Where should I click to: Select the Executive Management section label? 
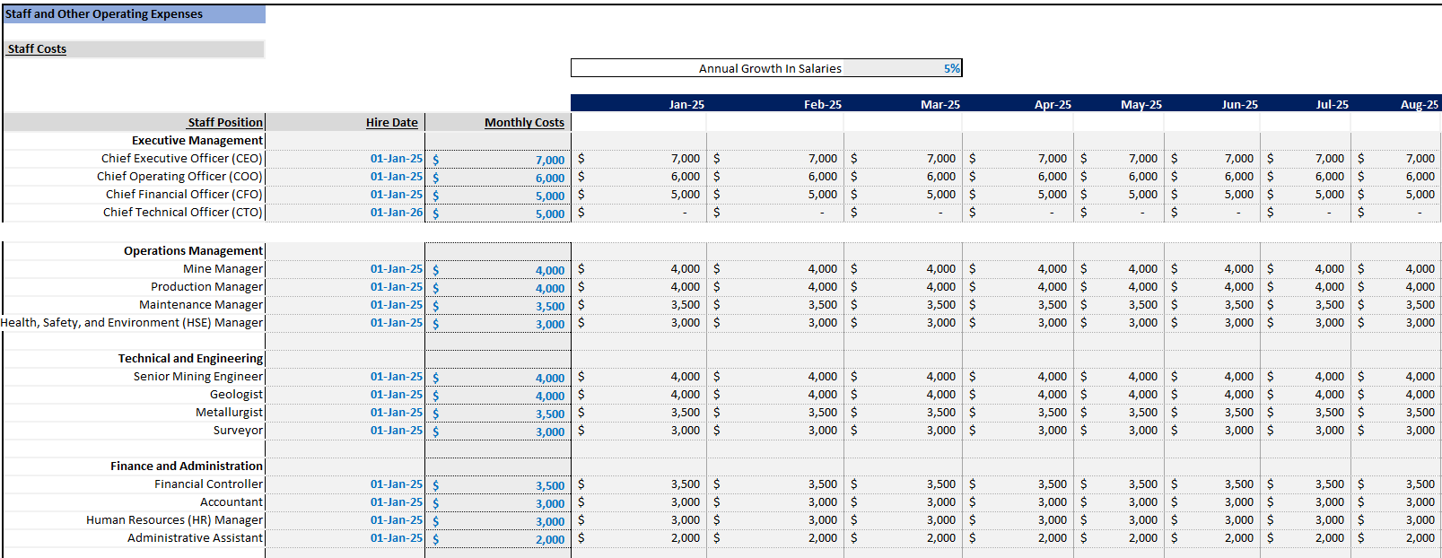coord(197,141)
